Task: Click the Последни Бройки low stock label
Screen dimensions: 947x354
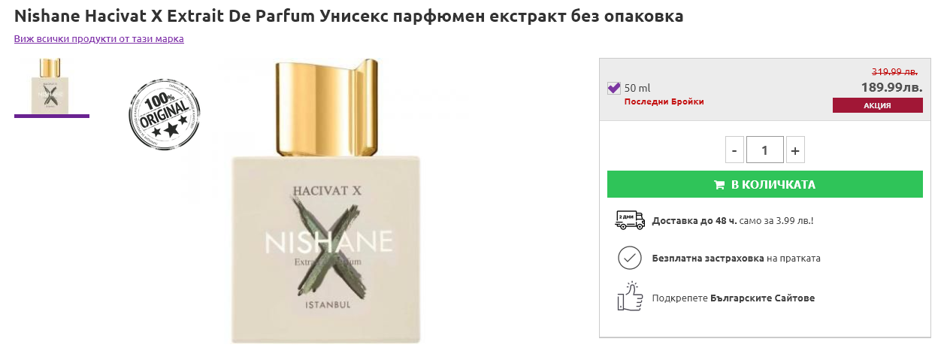Action: (664, 101)
